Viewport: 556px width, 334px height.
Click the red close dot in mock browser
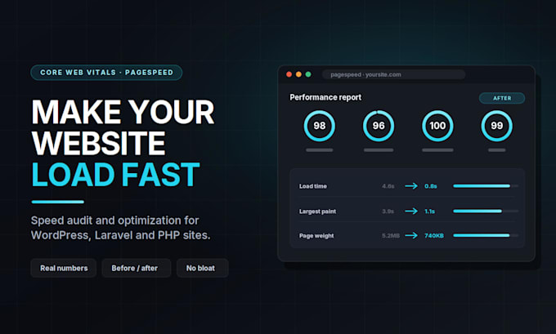click(x=289, y=74)
